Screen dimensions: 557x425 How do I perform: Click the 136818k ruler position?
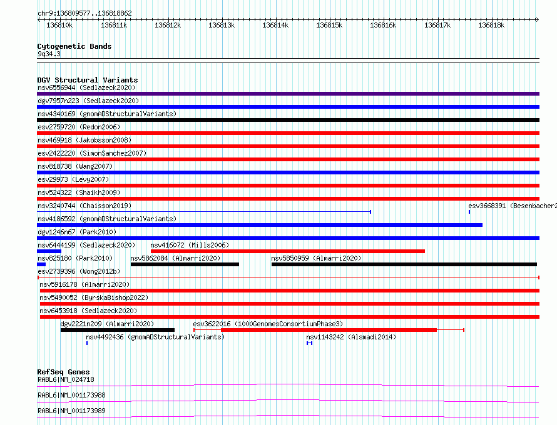pyautogui.click(x=491, y=25)
